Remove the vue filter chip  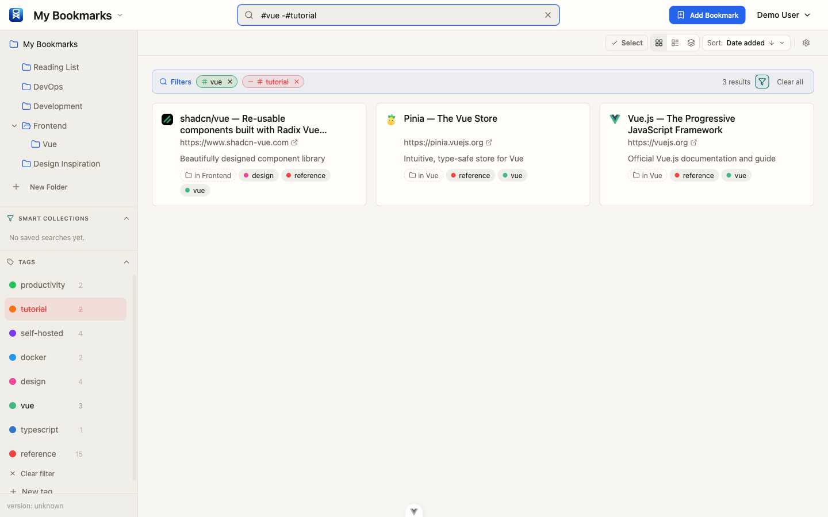click(x=230, y=82)
